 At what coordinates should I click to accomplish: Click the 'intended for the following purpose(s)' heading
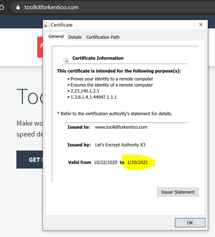pos(119,71)
